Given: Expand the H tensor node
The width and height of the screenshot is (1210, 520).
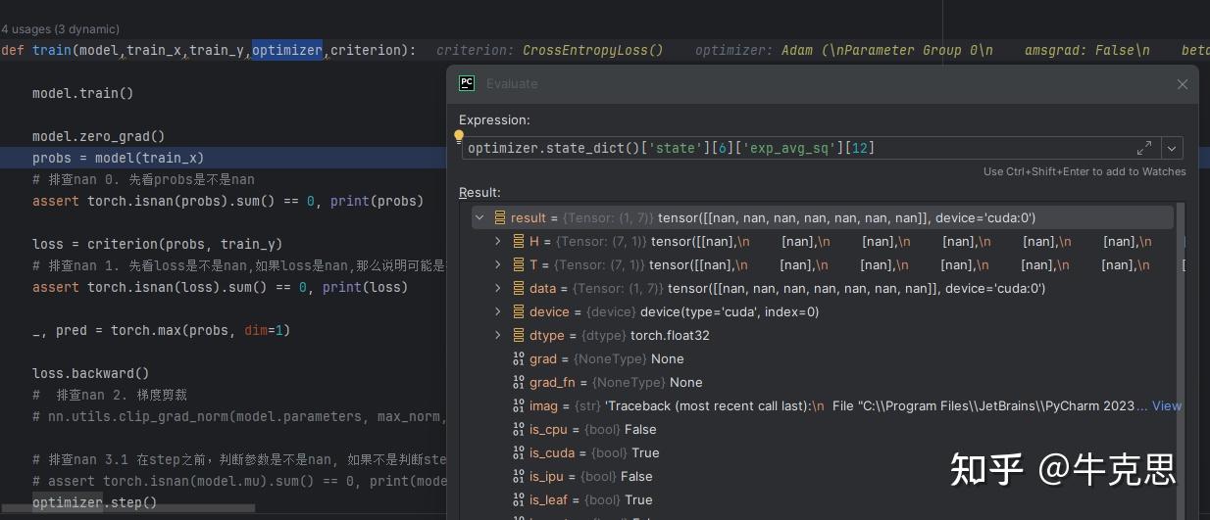Looking at the screenshot, I should click(x=498, y=241).
